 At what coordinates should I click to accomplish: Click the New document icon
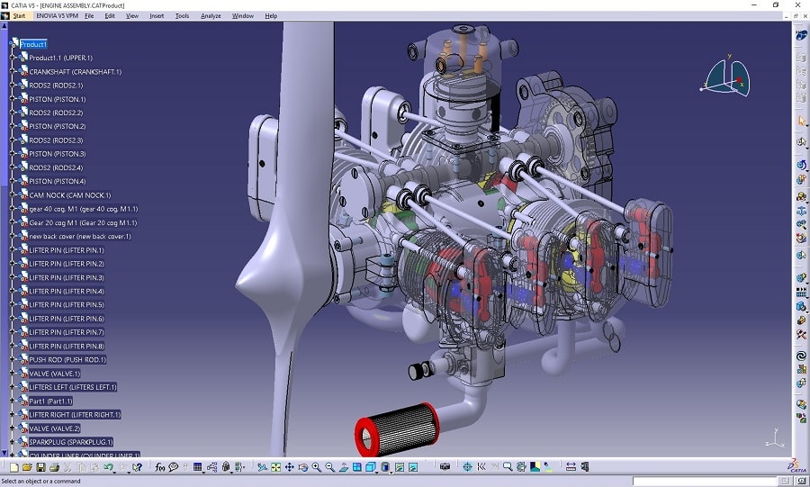click(x=14, y=467)
